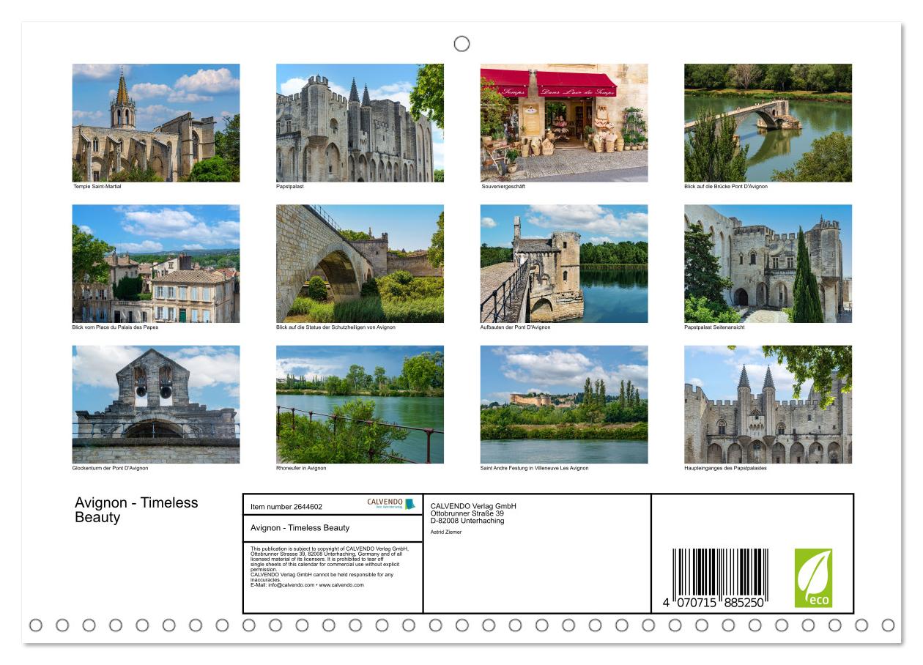Click the caption 'Blick vom Place du Palais des Papes'
Screen dimensions: 923x665
[x=115, y=327]
